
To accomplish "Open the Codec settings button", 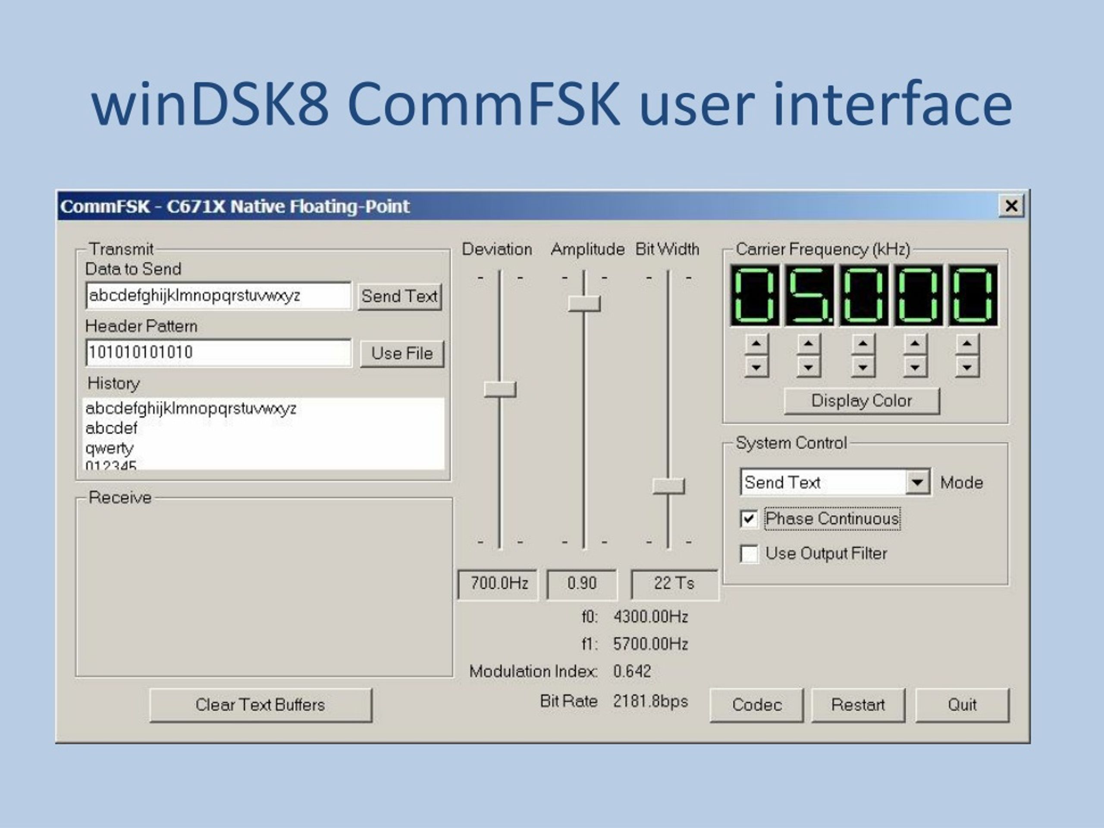I will click(757, 705).
